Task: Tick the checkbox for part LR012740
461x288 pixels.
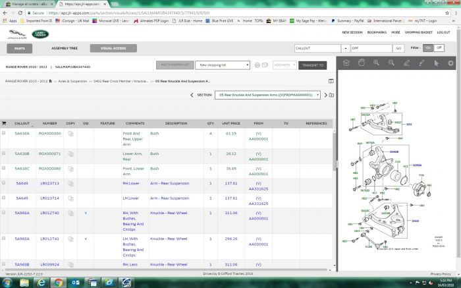Action: click(3, 212)
